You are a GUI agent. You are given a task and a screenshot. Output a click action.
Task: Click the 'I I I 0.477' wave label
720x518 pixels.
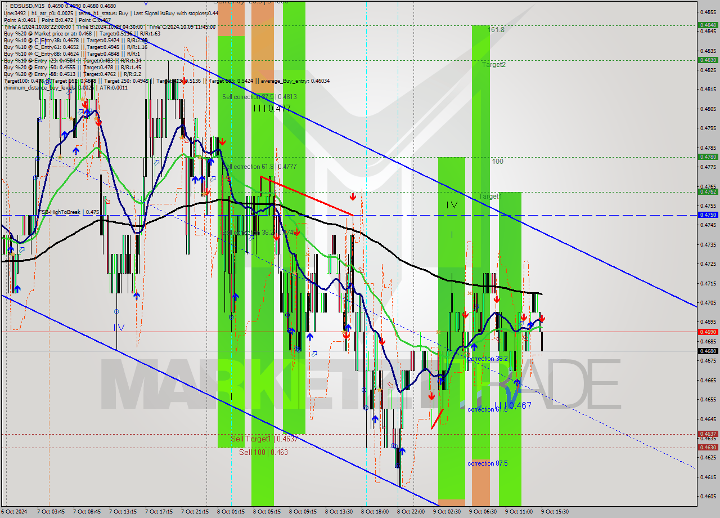(272, 108)
